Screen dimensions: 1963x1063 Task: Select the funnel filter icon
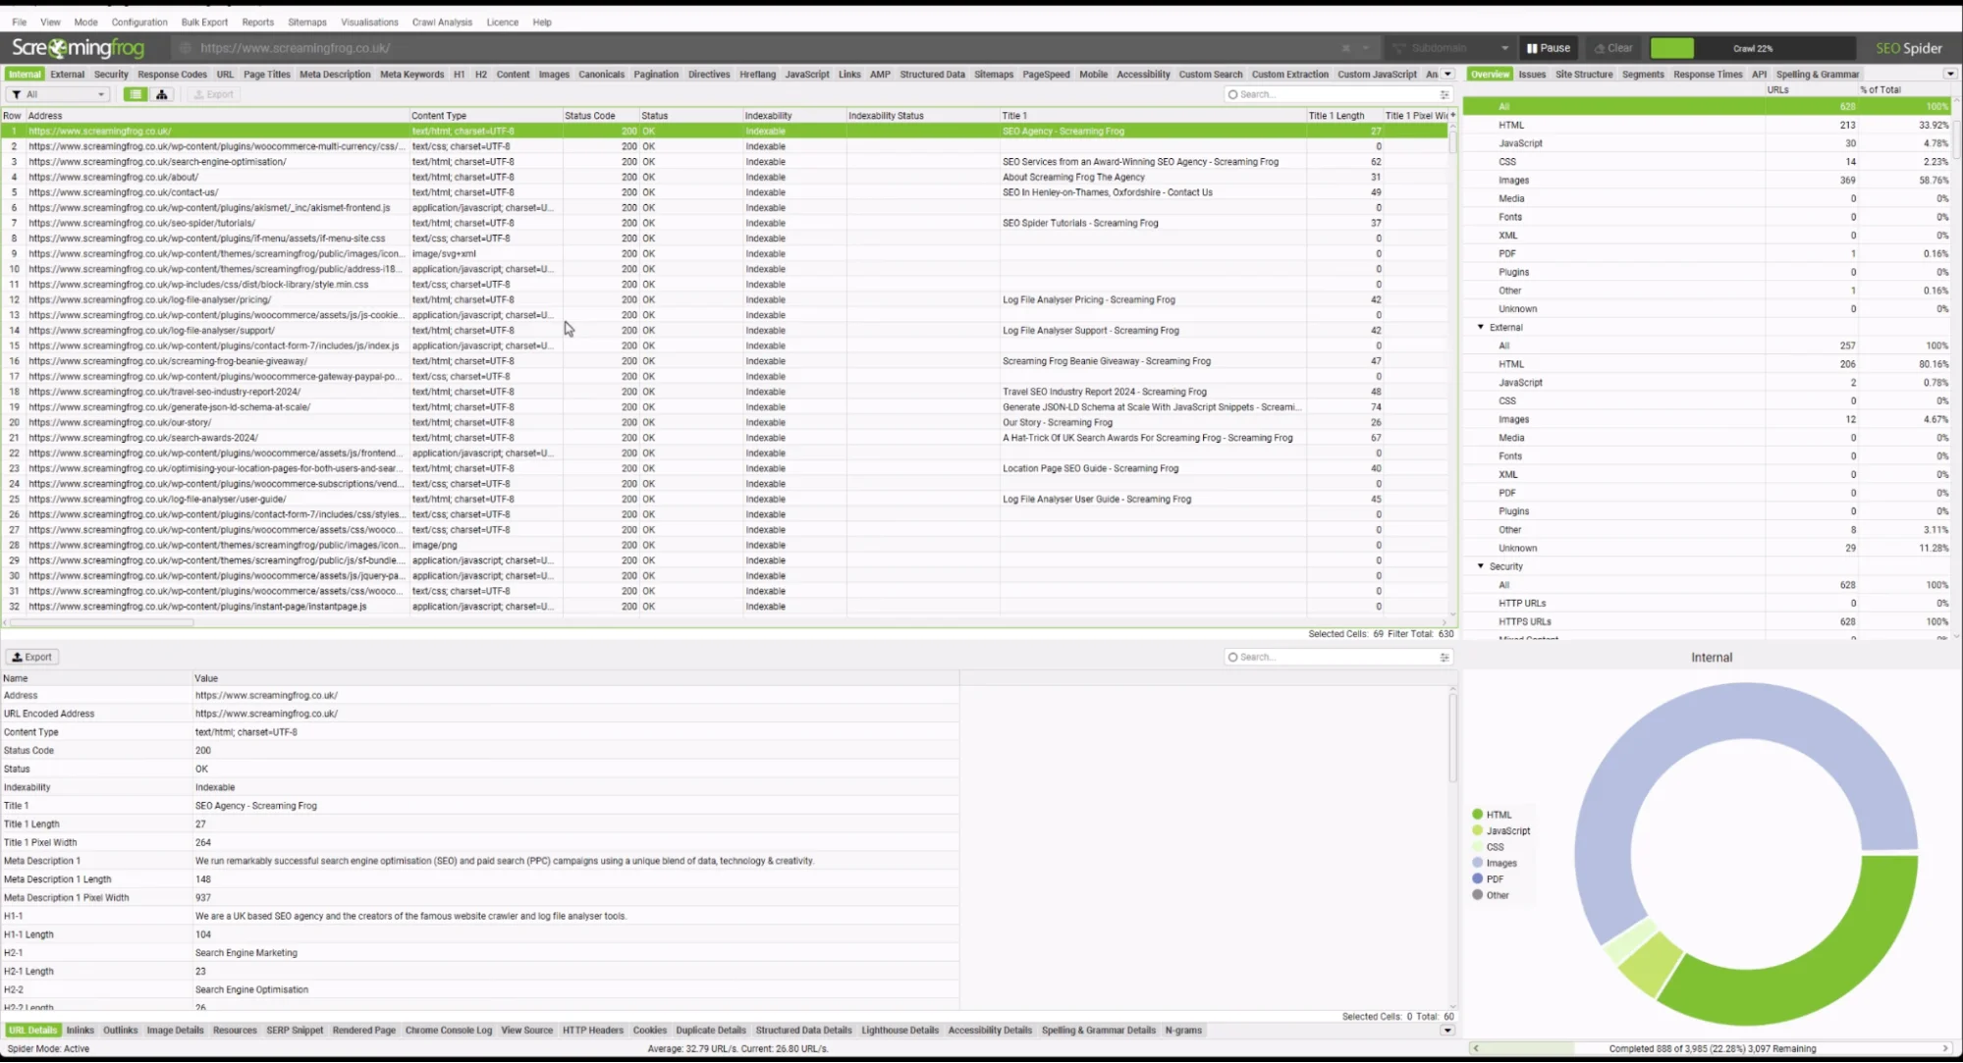(16, 93)
